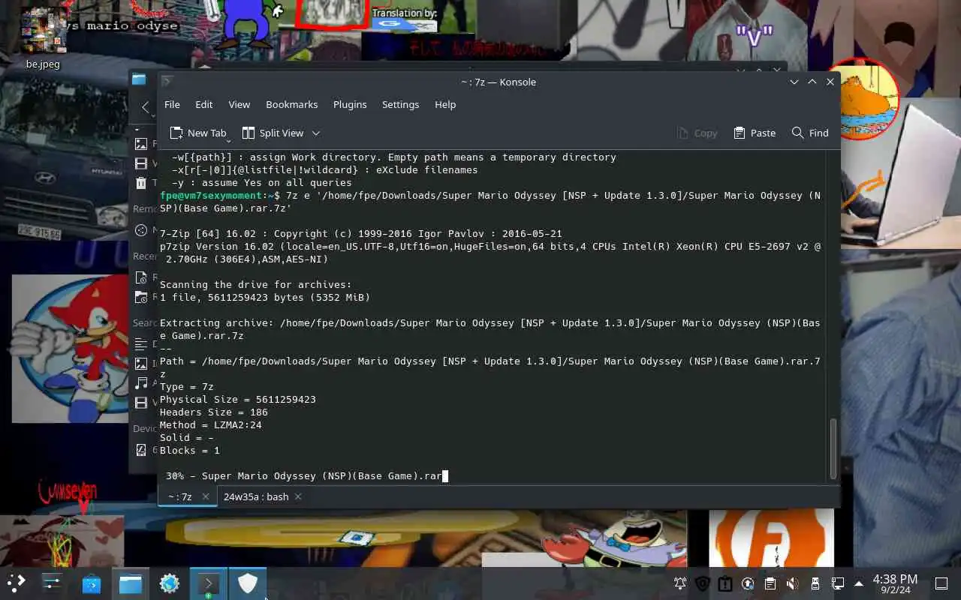Select the Trash icon in Dolphin sidebar
This screenshot has height=600, width=961.
point(141,183)
